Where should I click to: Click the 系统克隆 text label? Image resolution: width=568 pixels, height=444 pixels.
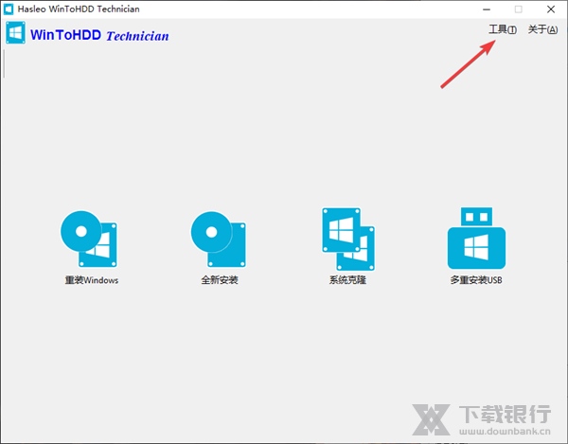pos(347,280)
